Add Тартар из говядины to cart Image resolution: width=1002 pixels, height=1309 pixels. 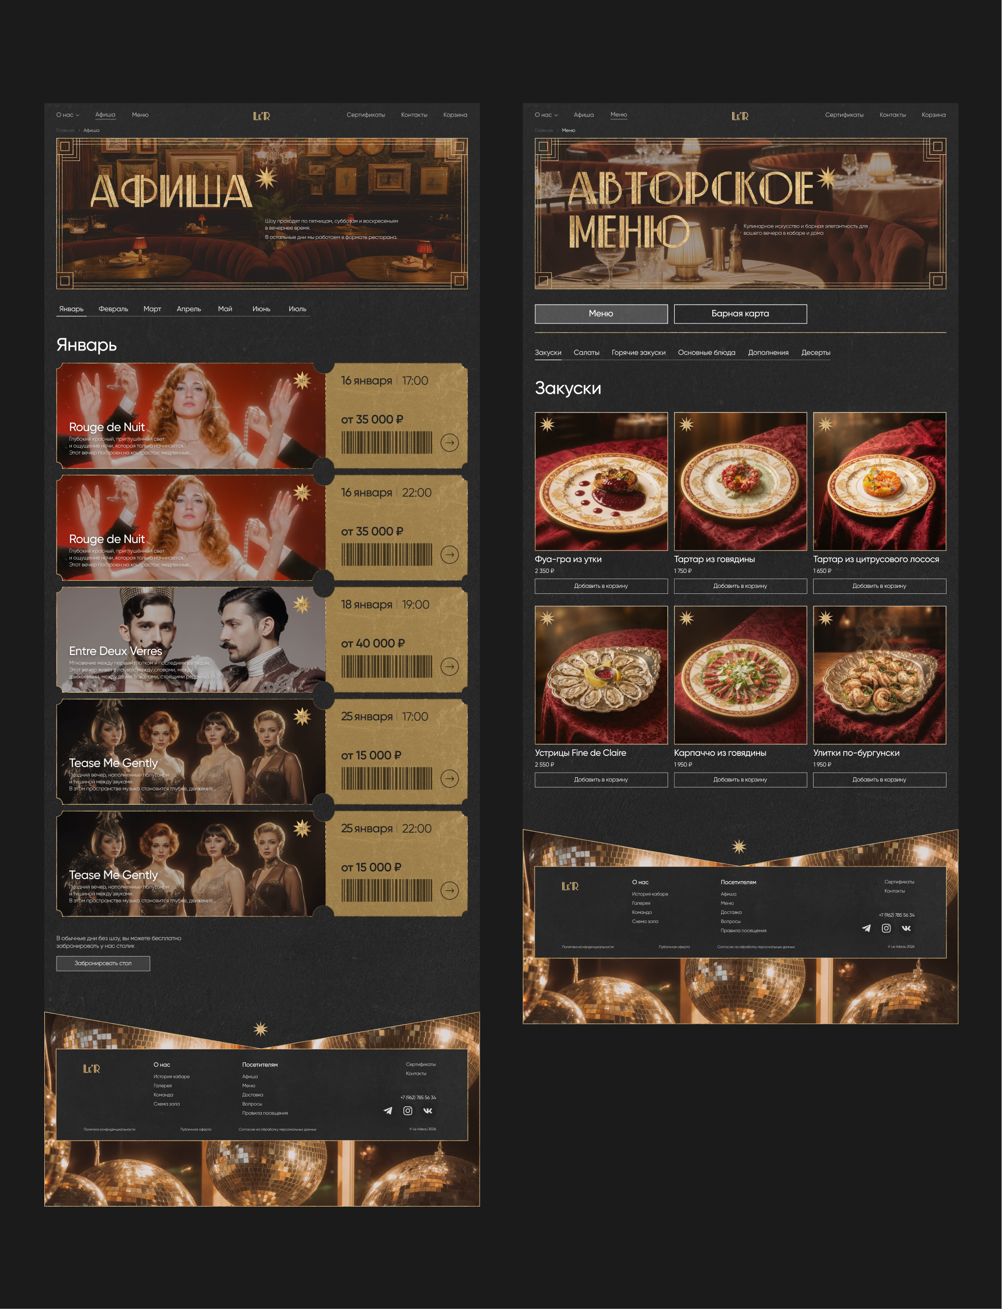(740, 586)
